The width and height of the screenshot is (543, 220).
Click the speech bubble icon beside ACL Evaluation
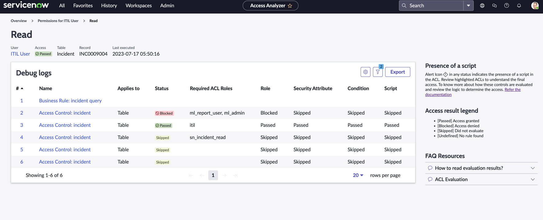[x=430, y=179]
